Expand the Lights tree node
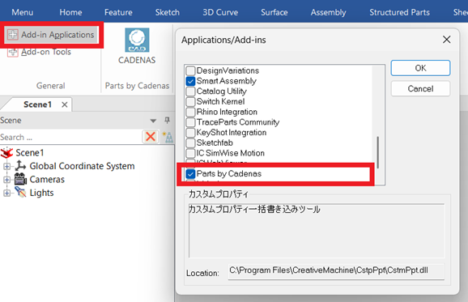Viewport: 468px width, 302px height. 6,193
